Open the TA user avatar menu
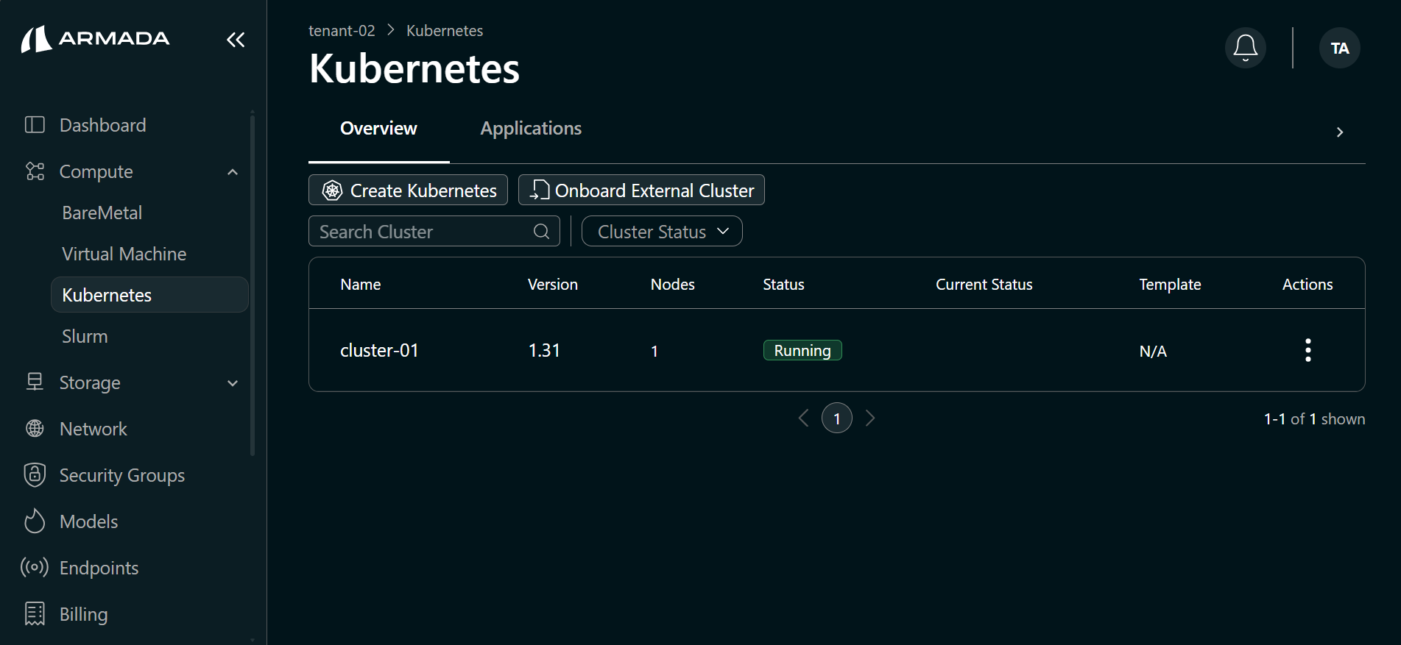This screenshot has width=1401, height=645. coord(1340,48)
